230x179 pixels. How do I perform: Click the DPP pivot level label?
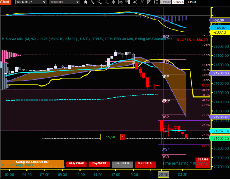165,77
